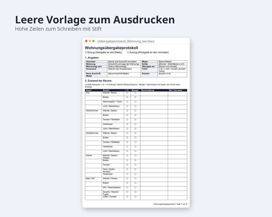The width and height of the screenshot is (272, 217).
Task: Click the green maximize dot of the document window
Action: [x=93, y=41]
